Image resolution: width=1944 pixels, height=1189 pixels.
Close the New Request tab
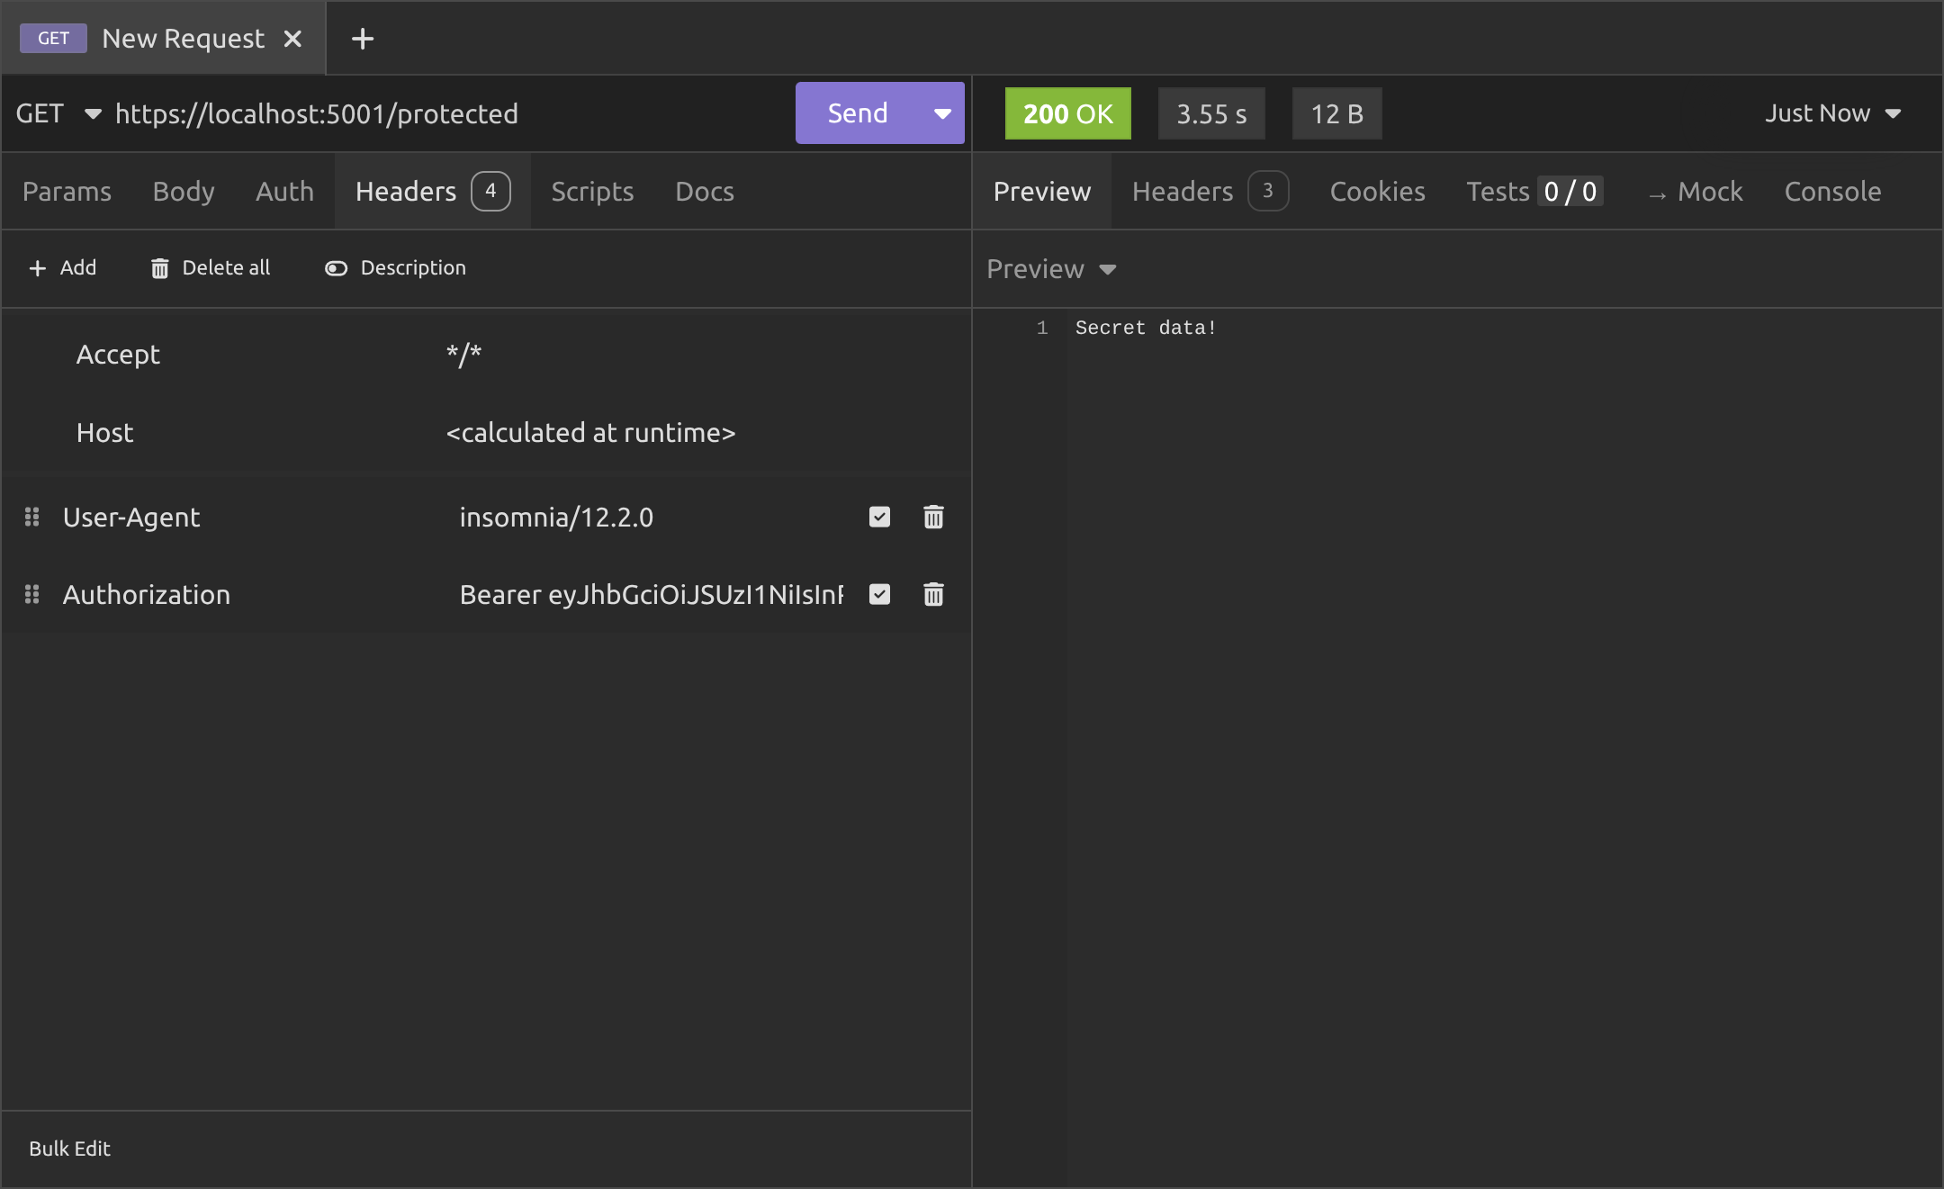pos(292,39)
